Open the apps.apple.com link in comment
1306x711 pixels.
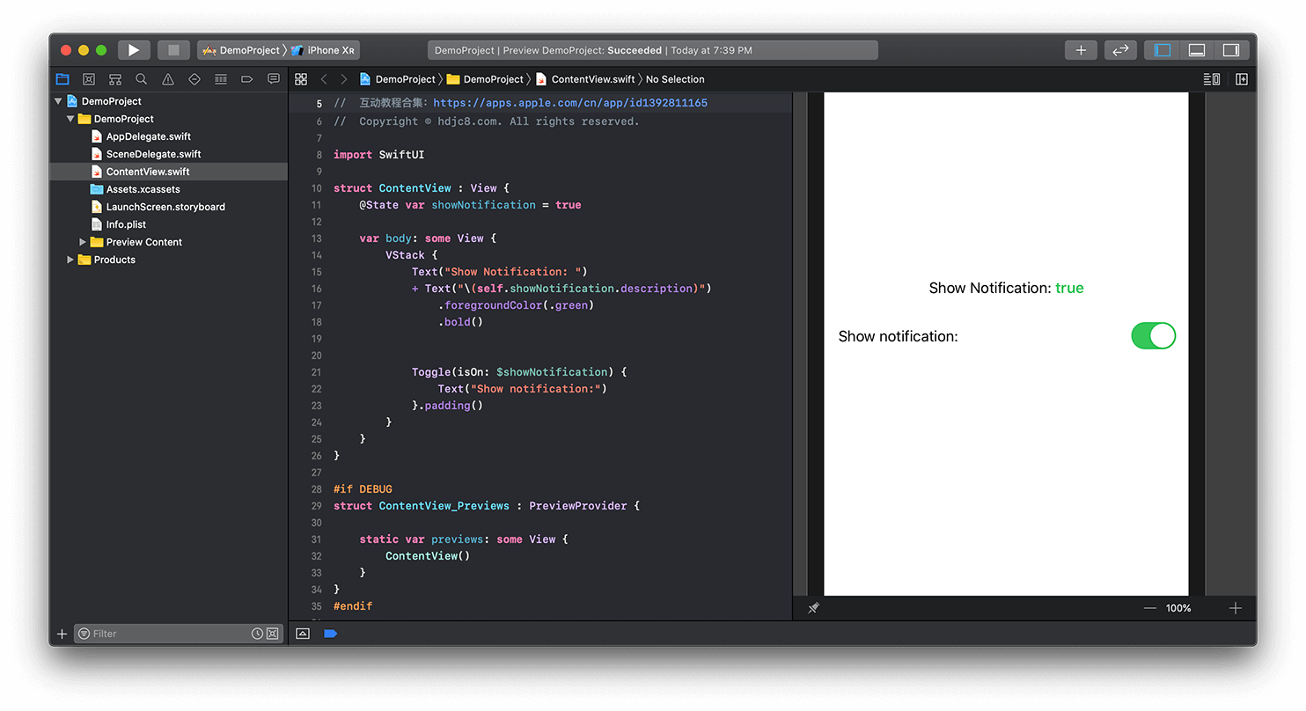coord(570,103)
